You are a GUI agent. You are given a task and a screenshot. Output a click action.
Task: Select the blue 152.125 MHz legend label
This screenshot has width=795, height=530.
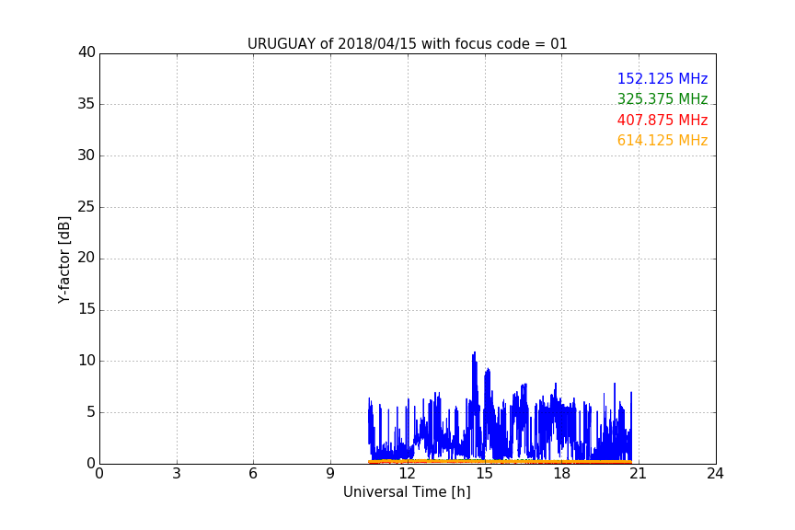[662, 78]
